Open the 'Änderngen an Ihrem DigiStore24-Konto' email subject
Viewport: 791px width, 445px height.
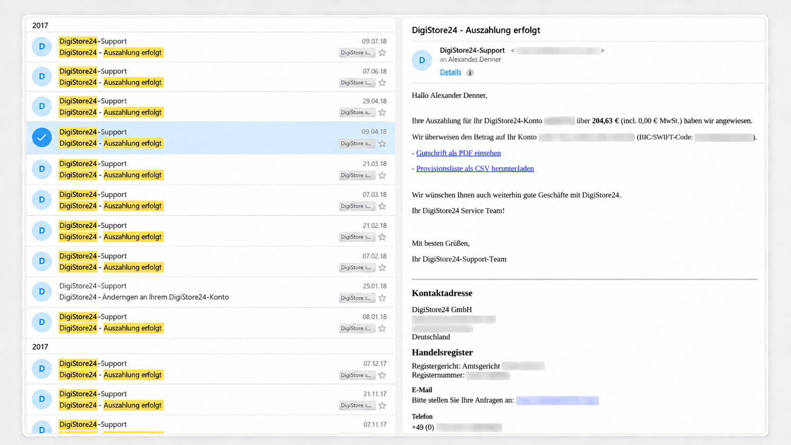click(144, 297)
